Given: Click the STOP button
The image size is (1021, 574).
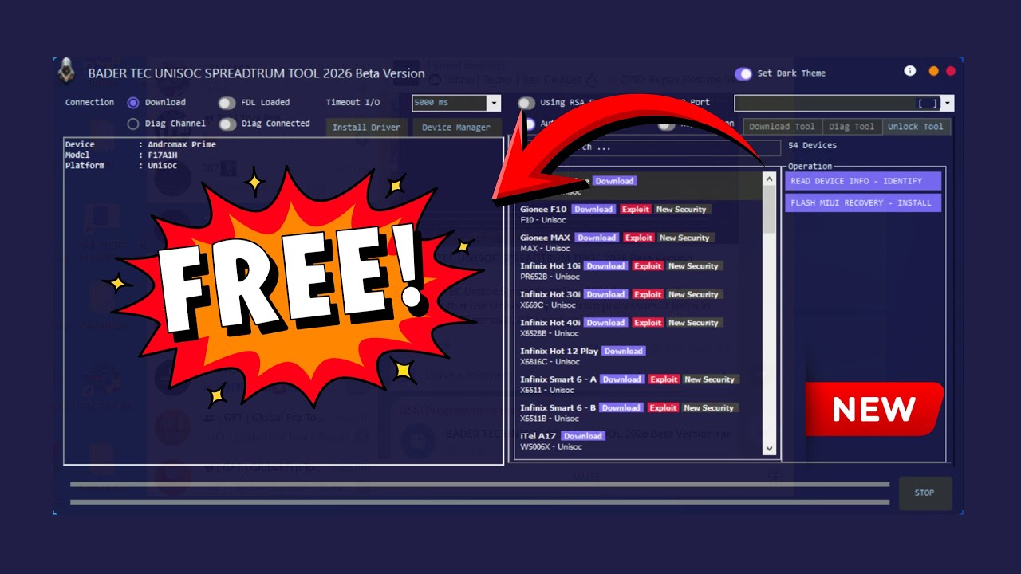Looking at the screenshot, I should tap(924, 493).
